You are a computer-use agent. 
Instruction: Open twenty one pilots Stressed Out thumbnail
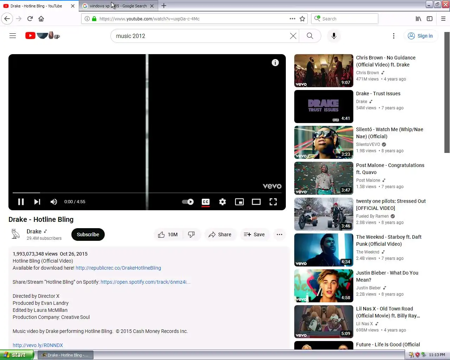pos(323,214)
